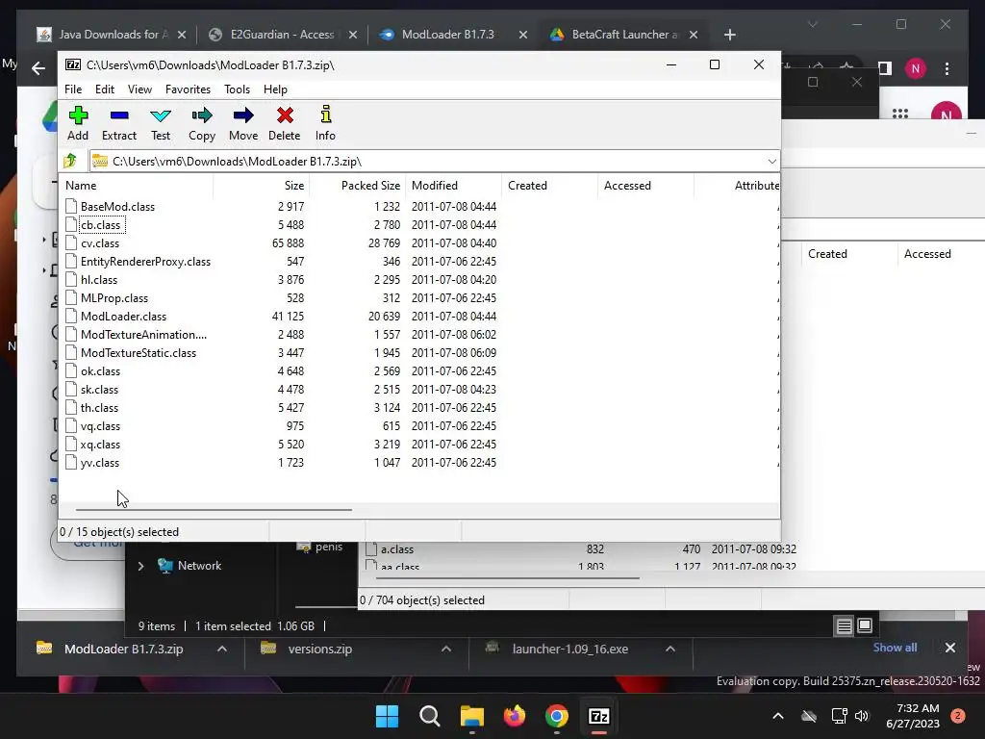Go back in Chrome browser
The height and width of the screenshot is (739, 985).
(x=38, y=68)
